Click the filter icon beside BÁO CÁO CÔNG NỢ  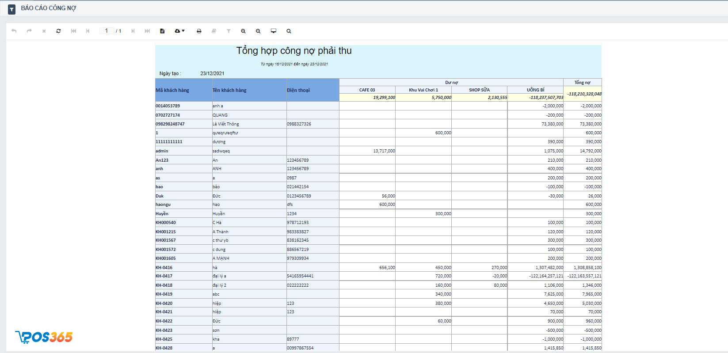click(x=12, y=9)
